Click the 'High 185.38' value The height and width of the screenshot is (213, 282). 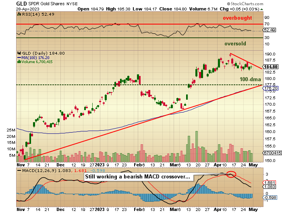coord(118,9)
